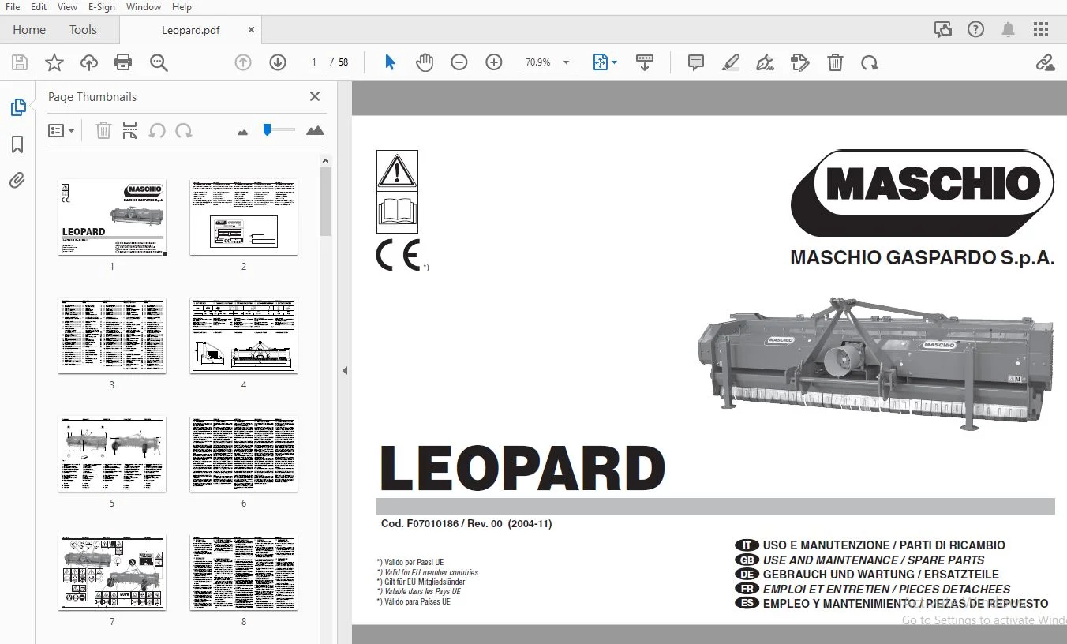The image size is (1067, 644).
Task: Zoom out with the minus button
Action: click(459, 62)
